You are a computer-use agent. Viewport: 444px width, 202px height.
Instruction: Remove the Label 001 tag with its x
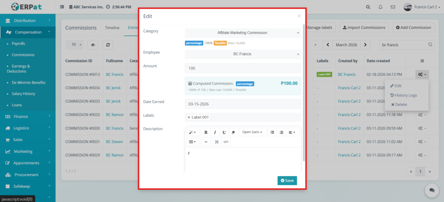pyautogui.click(x=189, y=117)
